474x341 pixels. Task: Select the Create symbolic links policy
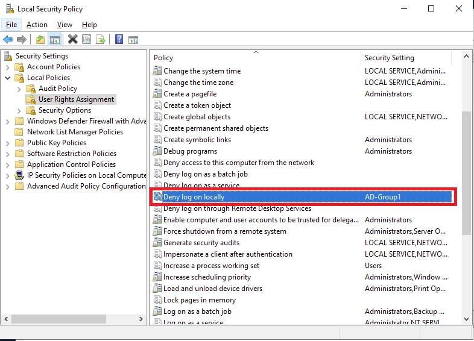[x=197, y=140]
